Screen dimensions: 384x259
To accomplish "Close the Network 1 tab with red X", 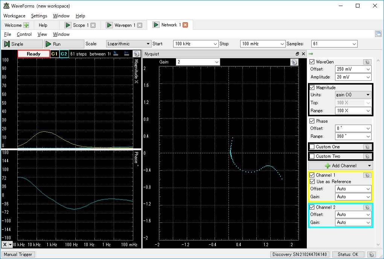I will point(185,25).
